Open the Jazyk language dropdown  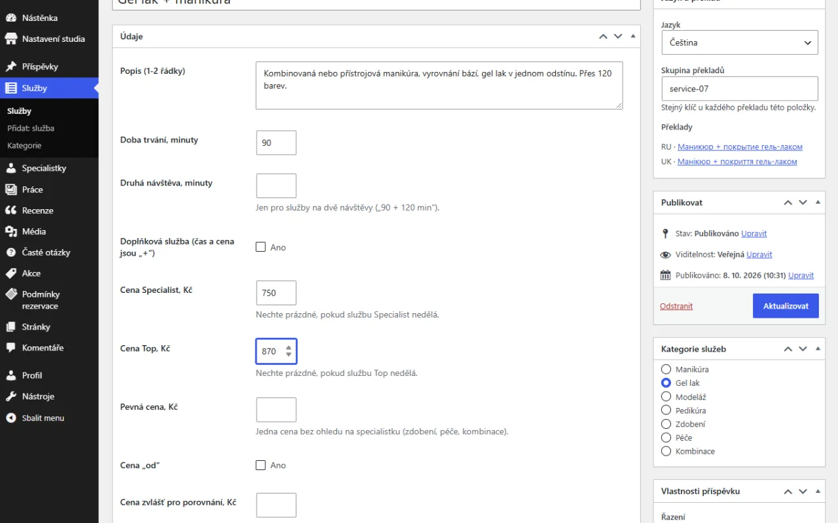coord(740,42)
